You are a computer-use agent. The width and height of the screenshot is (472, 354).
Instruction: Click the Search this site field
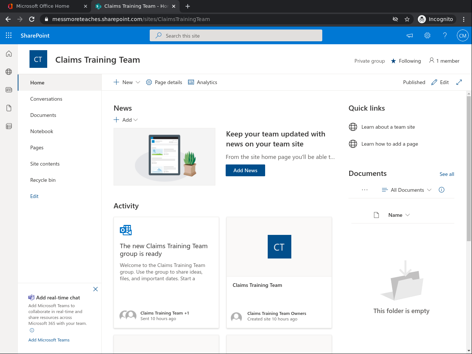tap(236, 36)
